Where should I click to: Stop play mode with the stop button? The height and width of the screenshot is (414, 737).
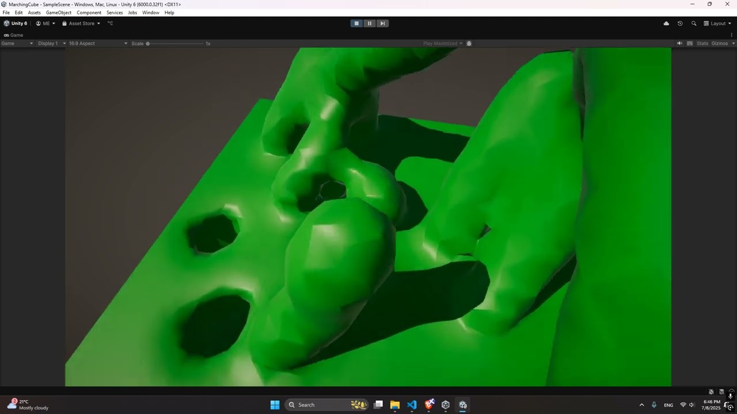pos(356,24)
